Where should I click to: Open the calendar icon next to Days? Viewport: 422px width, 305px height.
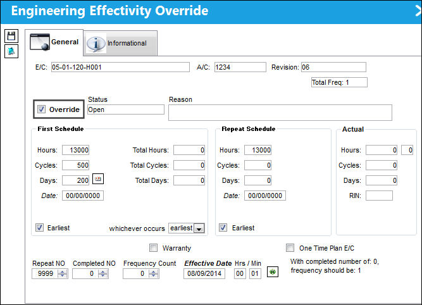coord(98,178)
